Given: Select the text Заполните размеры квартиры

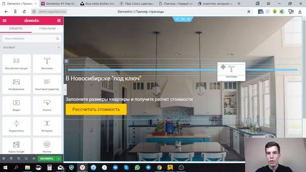Looking at the screenshot, I should [129, 99].
